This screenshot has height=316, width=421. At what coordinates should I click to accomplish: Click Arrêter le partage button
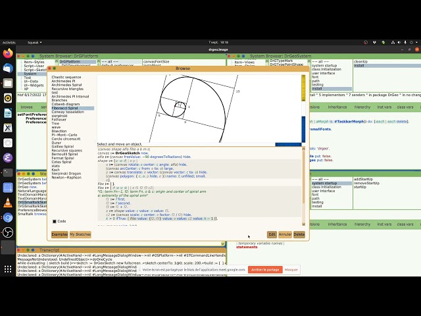[x=265, y=269]
